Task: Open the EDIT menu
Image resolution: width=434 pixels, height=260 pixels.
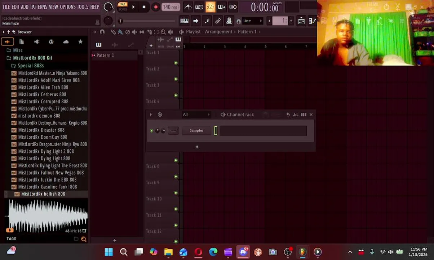Action: 15,7
